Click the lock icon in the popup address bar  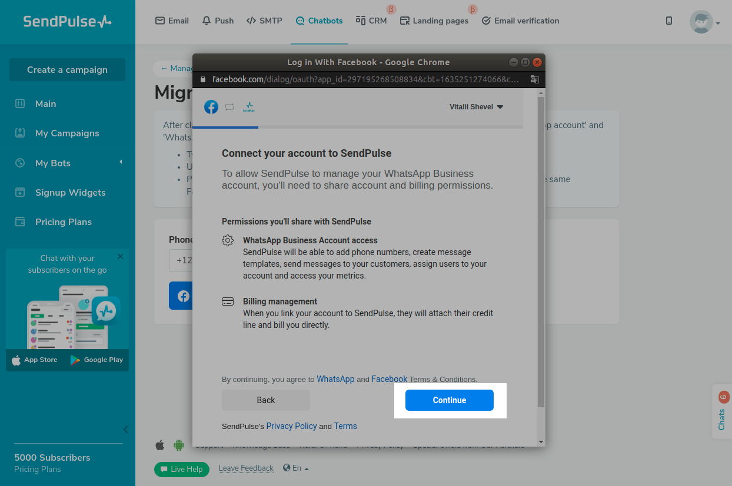pyautogui.click(x=202, y=79)
